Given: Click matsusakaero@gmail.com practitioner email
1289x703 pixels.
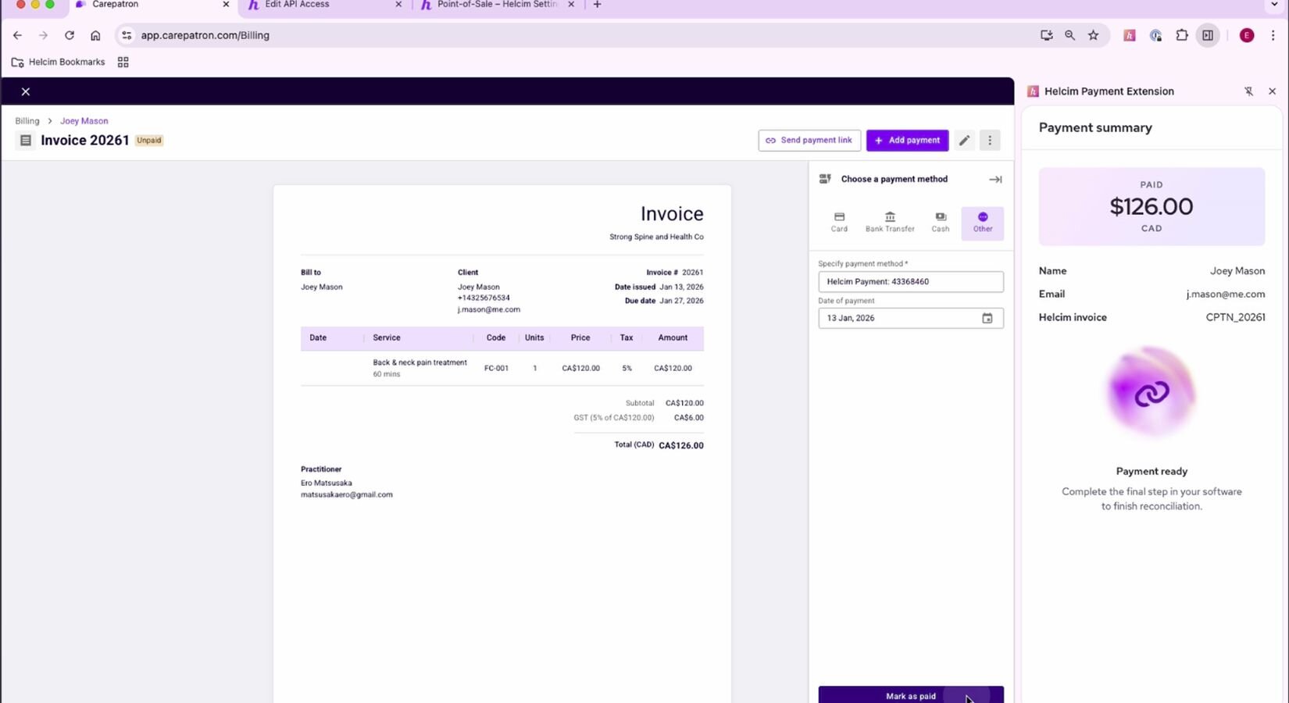Looking at the screenshot, I should pos(347,494).
